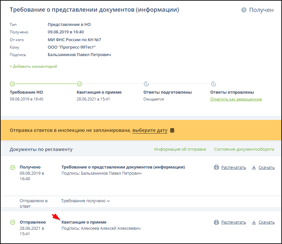Add a comment via Добавить комментарий

33,66
